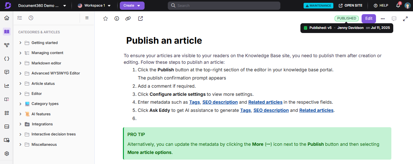
Task: Click the Document360 logo icon
Action: tap(8, 6)
